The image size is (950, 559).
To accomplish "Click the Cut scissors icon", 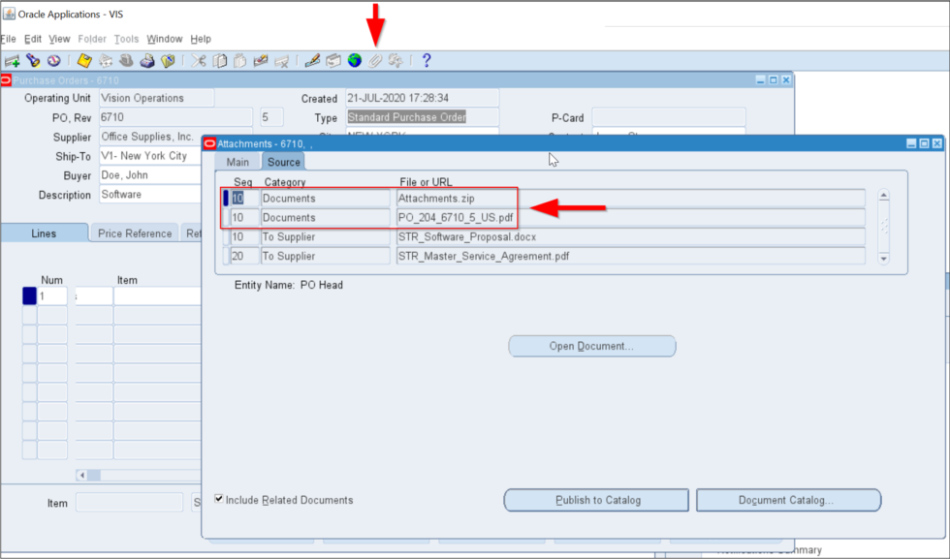I will [x=198, y=60].
